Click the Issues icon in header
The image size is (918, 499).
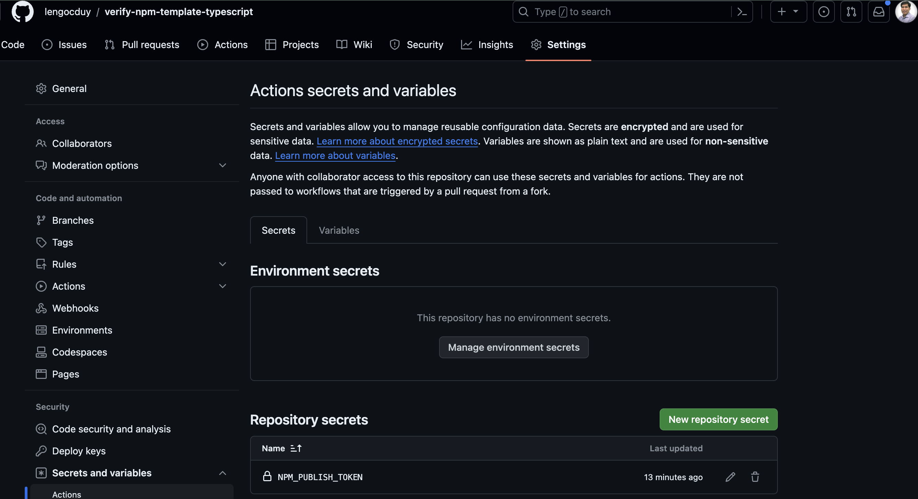pyautogui.click(x=823, y=12)
